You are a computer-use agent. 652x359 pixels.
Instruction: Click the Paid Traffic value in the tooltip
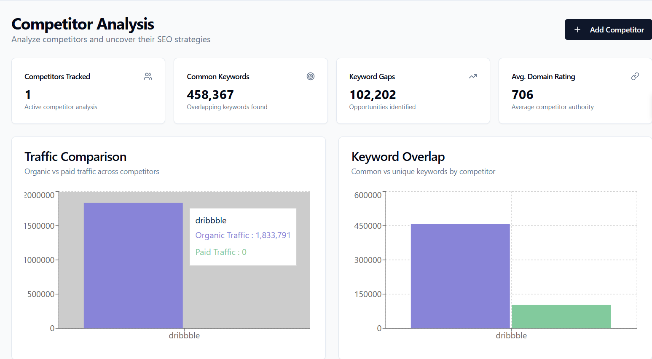coord(221,252)
